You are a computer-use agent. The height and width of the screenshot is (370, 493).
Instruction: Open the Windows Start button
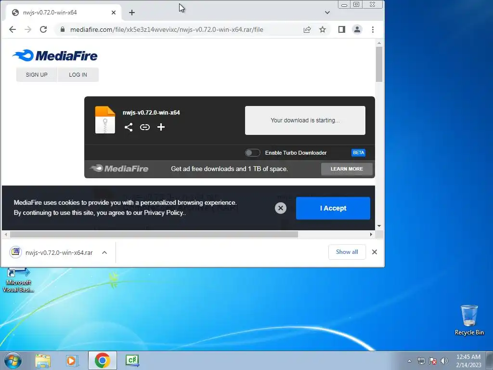click(13, 360)
